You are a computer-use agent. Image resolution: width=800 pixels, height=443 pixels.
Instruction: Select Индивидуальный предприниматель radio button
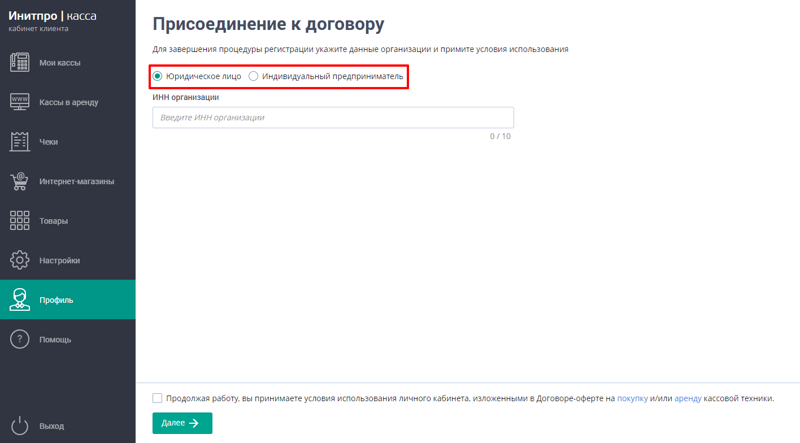click(254, 76)
